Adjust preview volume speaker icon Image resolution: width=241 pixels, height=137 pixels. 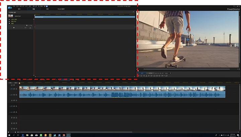(x=159, y=76)
